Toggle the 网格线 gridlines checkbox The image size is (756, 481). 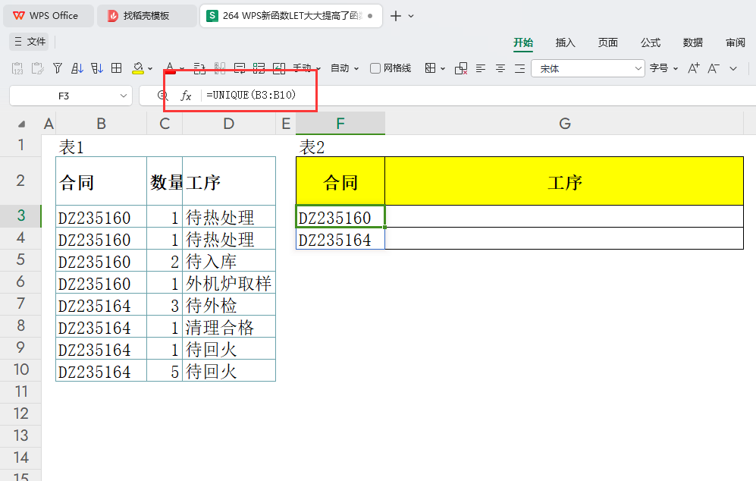[x=375, y=68]
